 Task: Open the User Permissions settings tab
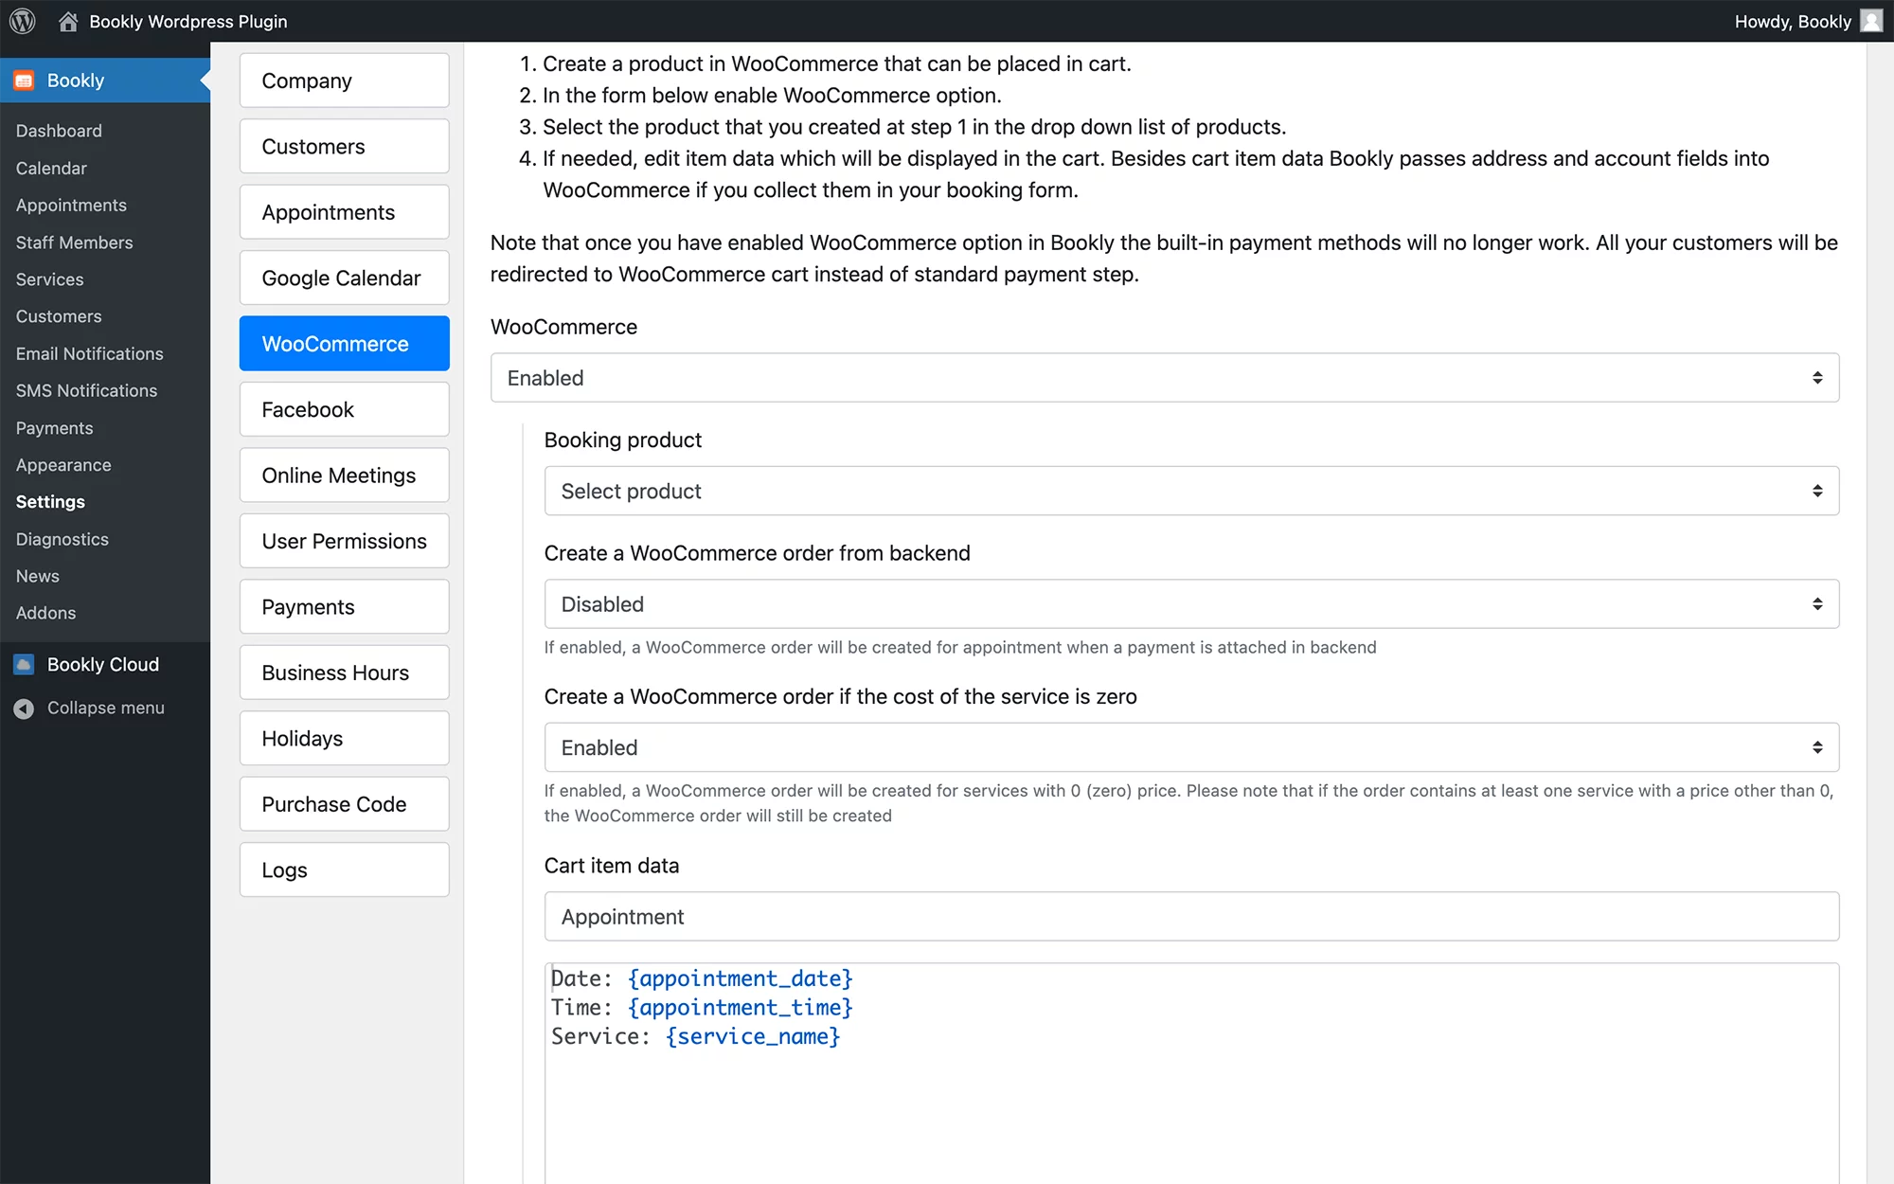(345, 541)
